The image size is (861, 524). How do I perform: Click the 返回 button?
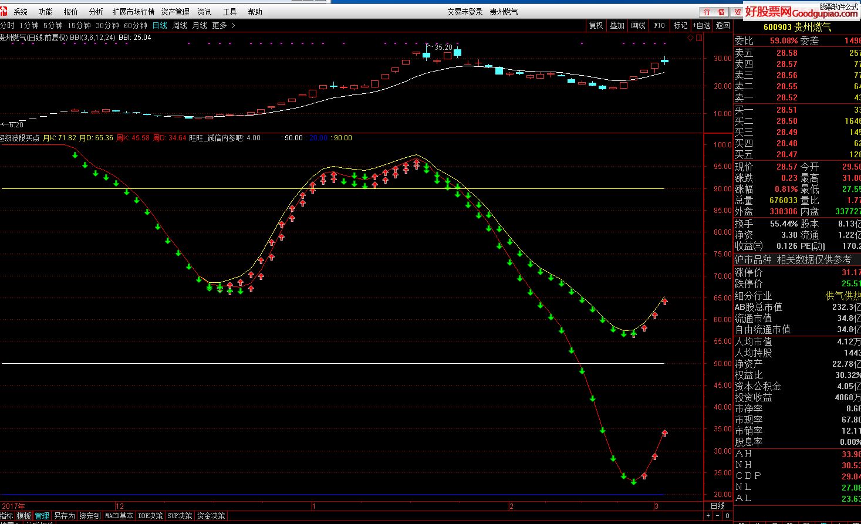click(722, 25)
